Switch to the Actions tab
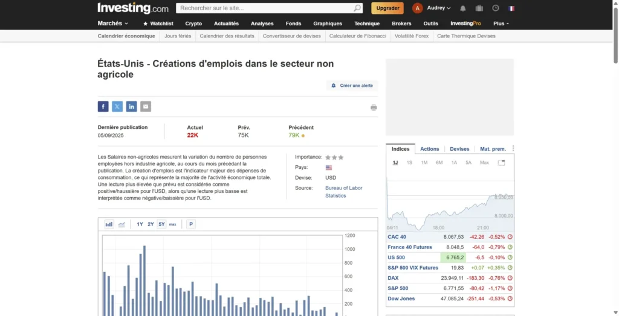This screenshot has width=619, height=316. click(430, 149)
